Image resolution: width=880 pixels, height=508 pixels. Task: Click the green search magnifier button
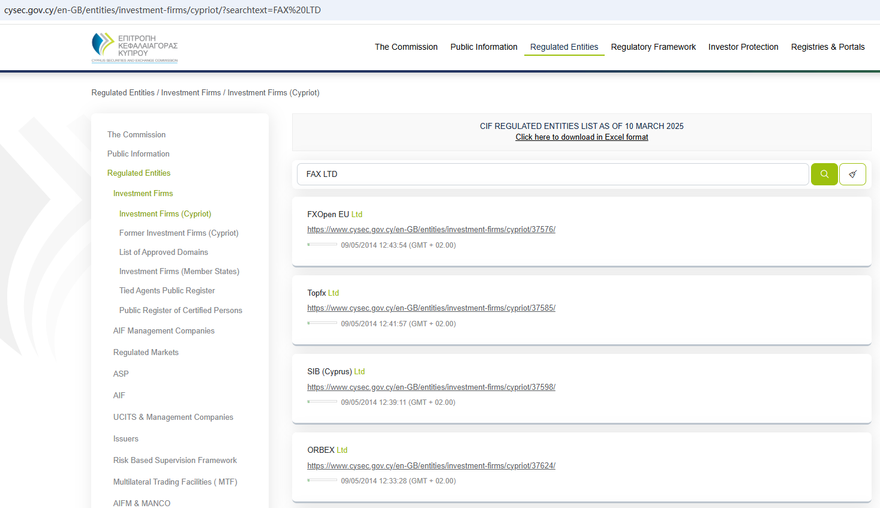824,174
